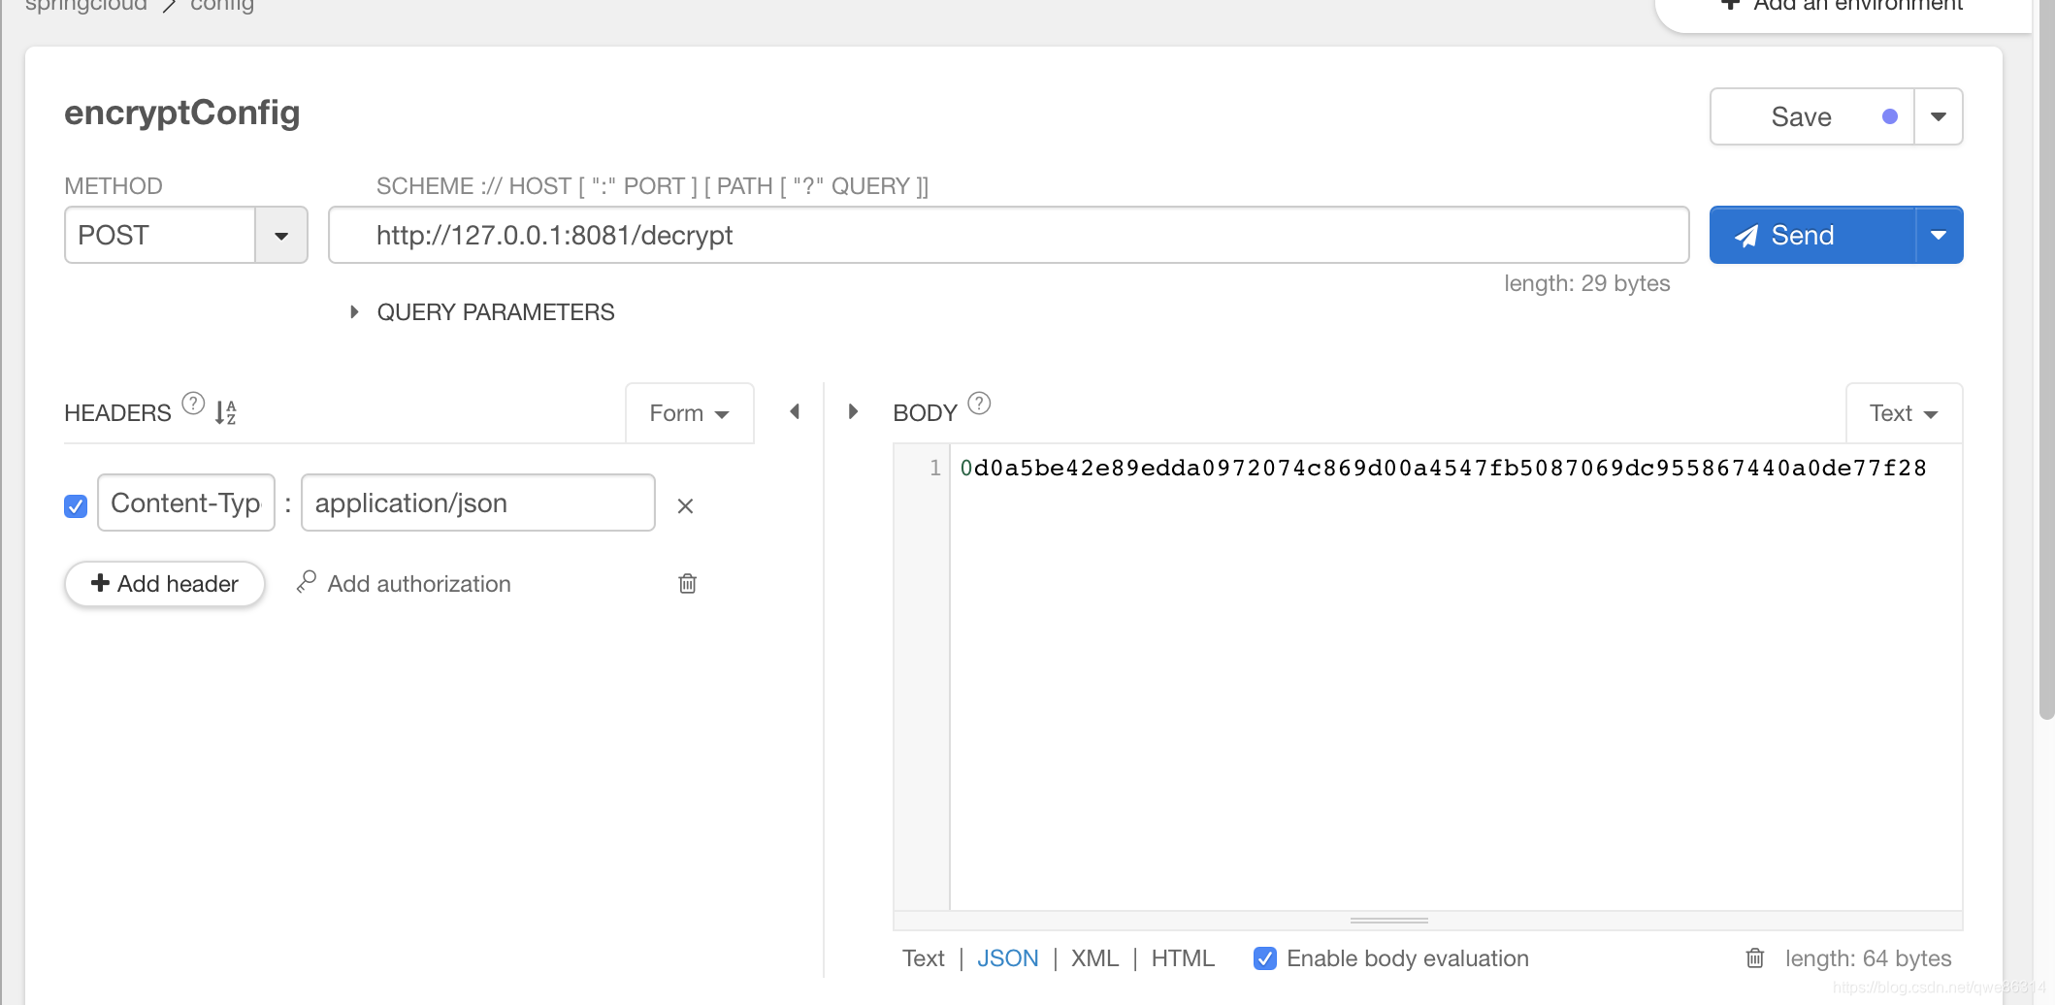Open HEADERS help question mark icon
Image resolution: width=2055 pixels, height=1005 pixels.
point(194,403)
